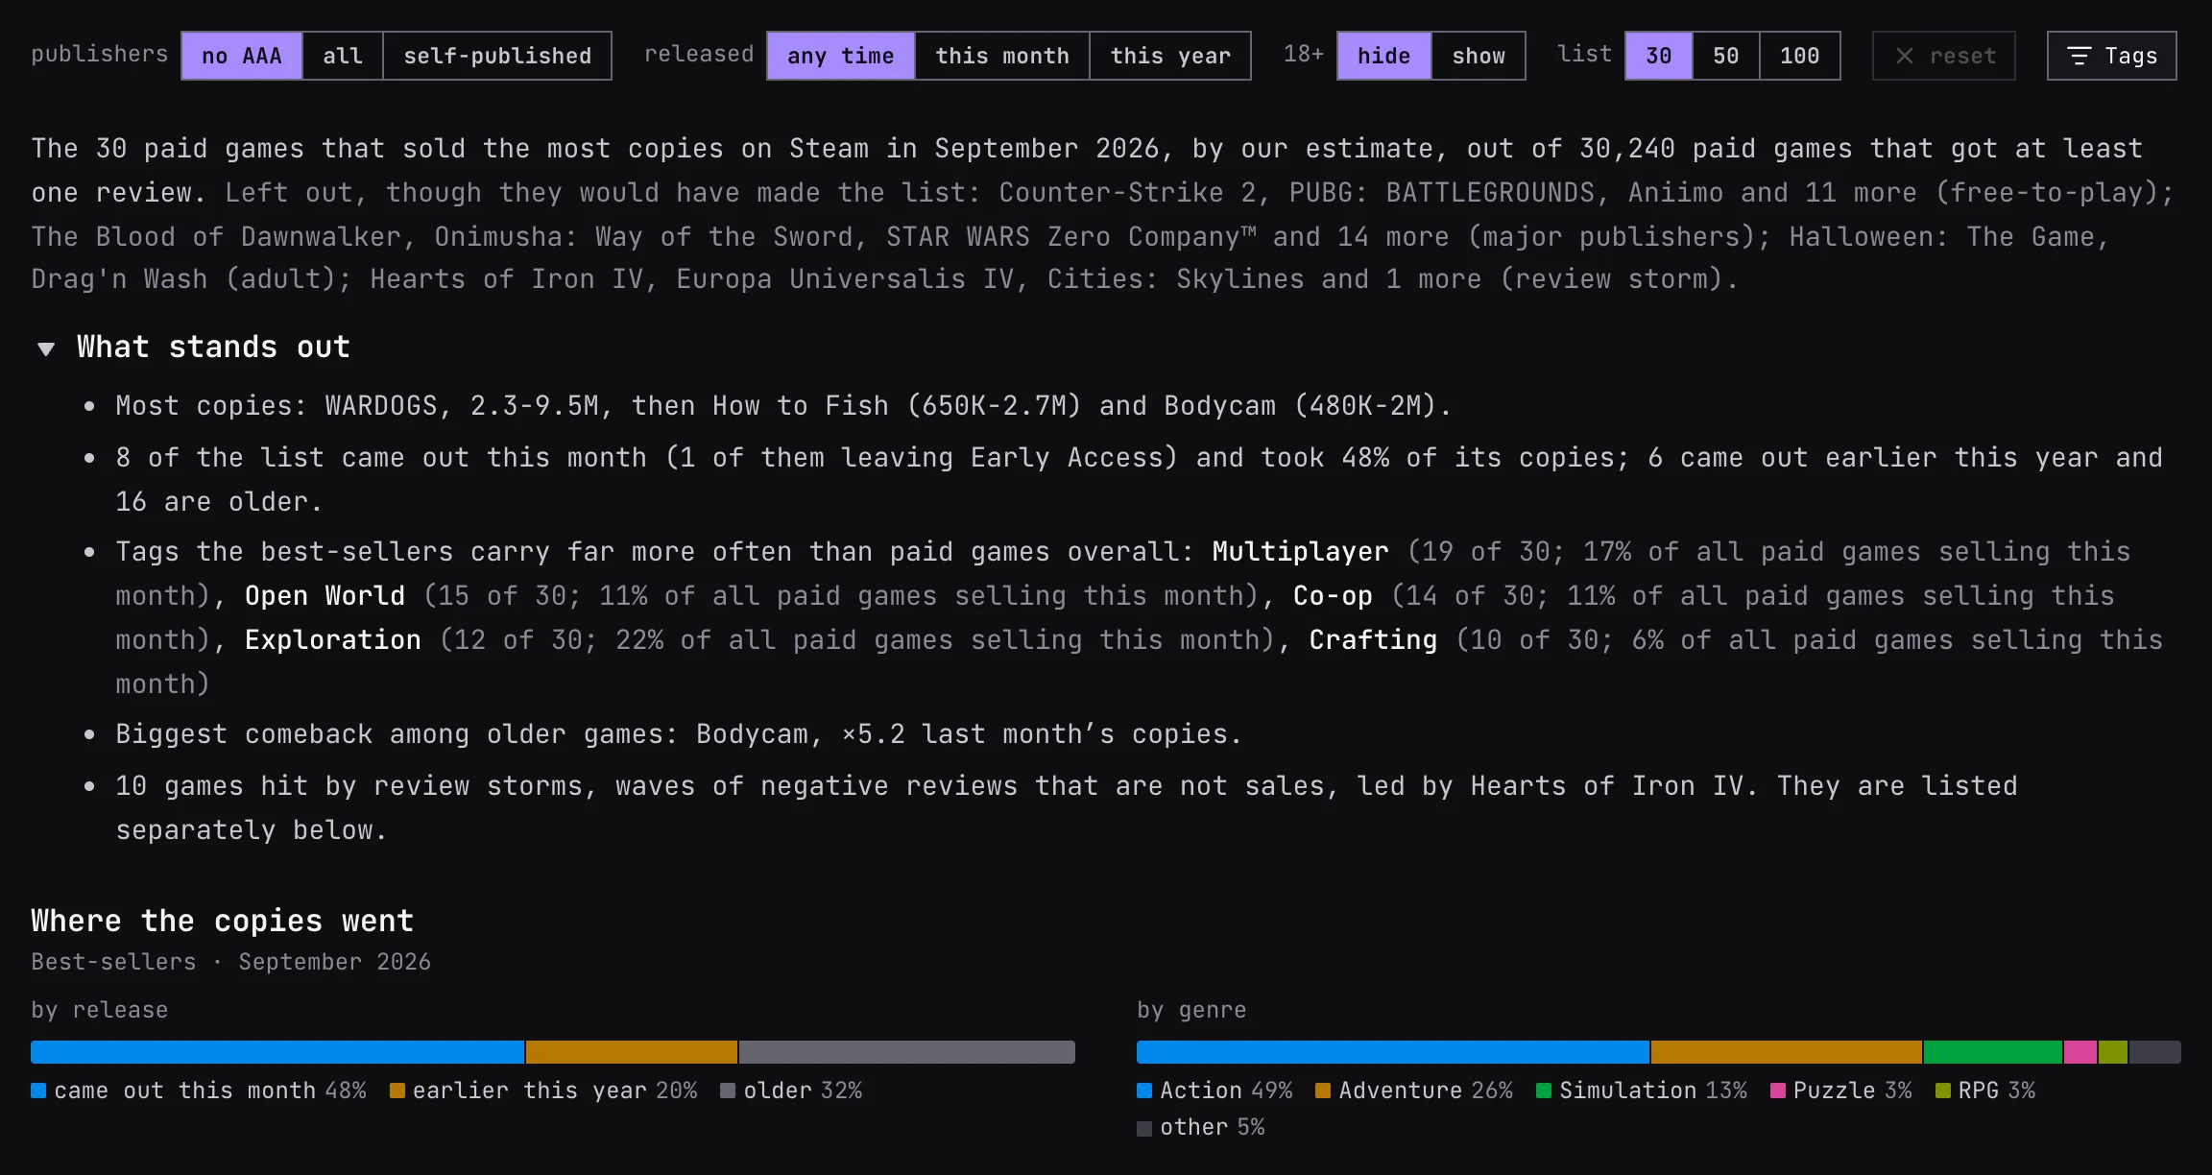
Task: Show only games released this month
Action: (x=1002, y=56)
